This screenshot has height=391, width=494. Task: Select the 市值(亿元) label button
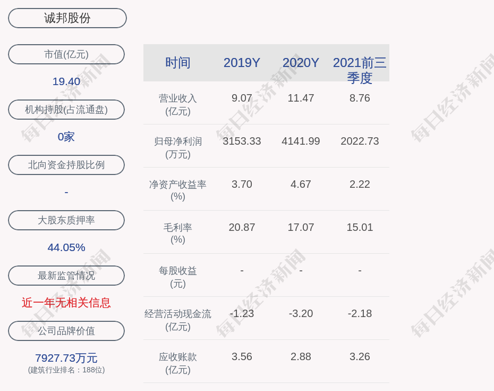[66, 54]
